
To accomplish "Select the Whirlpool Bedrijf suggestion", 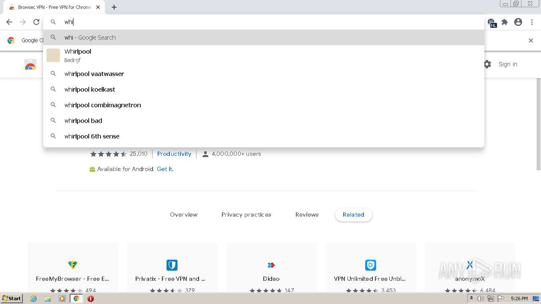I will (x=264, y=55).
